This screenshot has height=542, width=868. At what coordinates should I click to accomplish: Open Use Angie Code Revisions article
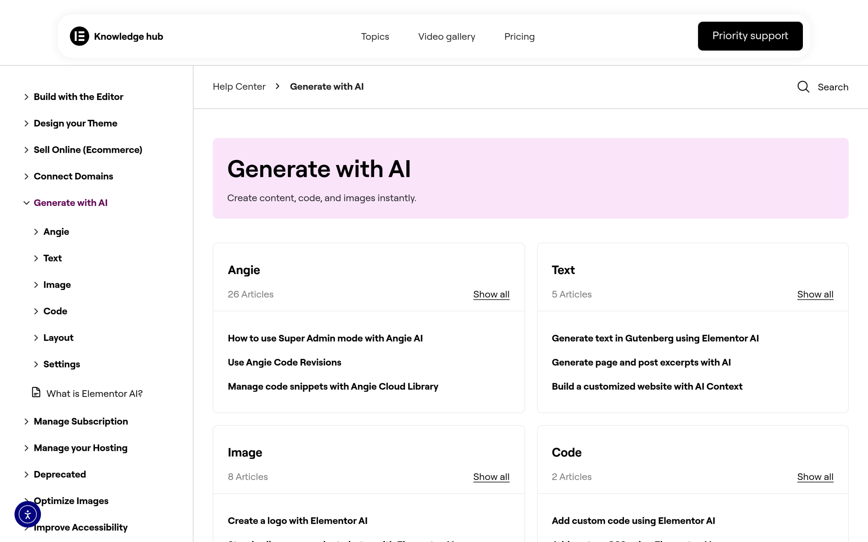pos(284,362)
